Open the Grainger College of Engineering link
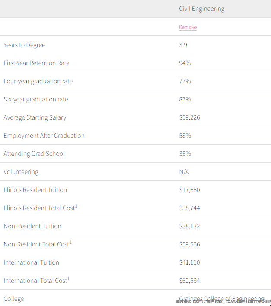The image size is (271, 306). click(x=221, y=299)
